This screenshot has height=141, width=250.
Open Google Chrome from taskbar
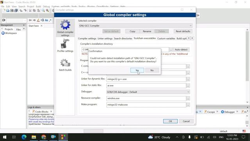[43, 137]
